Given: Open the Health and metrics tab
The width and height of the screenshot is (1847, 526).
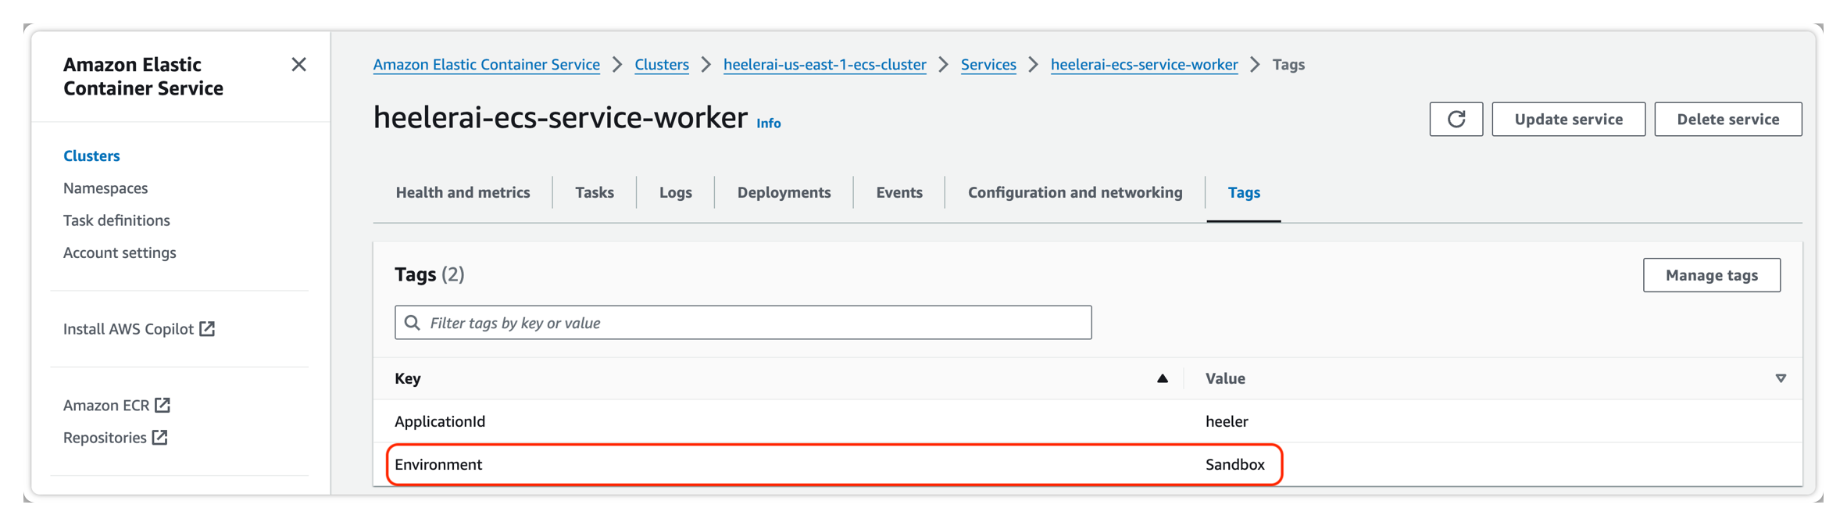Looking at the screenshot, I should 463,192.
